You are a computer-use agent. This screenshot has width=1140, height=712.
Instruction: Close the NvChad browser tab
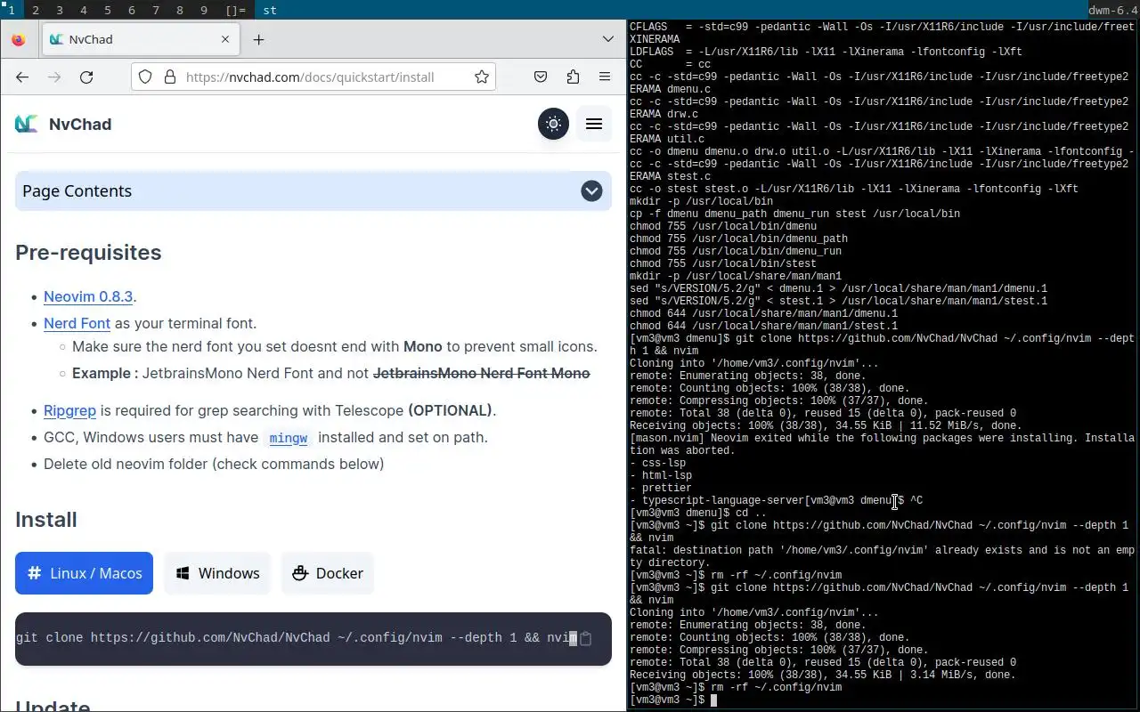click(225, 39)
